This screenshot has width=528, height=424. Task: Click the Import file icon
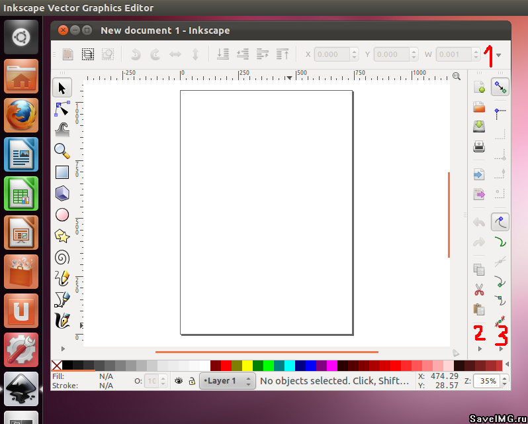[479, 174]
